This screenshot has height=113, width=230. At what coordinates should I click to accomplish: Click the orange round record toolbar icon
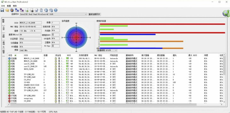pyautogui.click(x=12, y=10)
